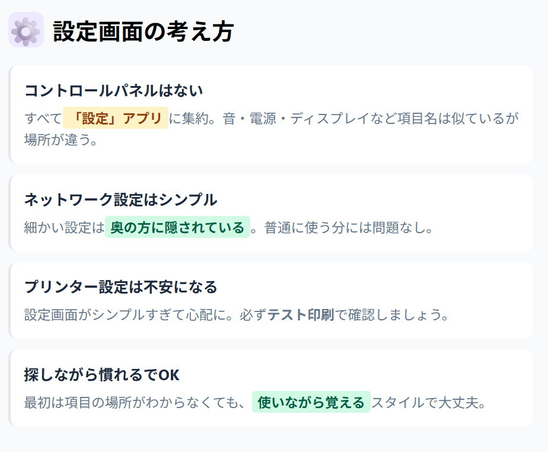
Task: Click the word すべて in first card
Action: point(43,118)
